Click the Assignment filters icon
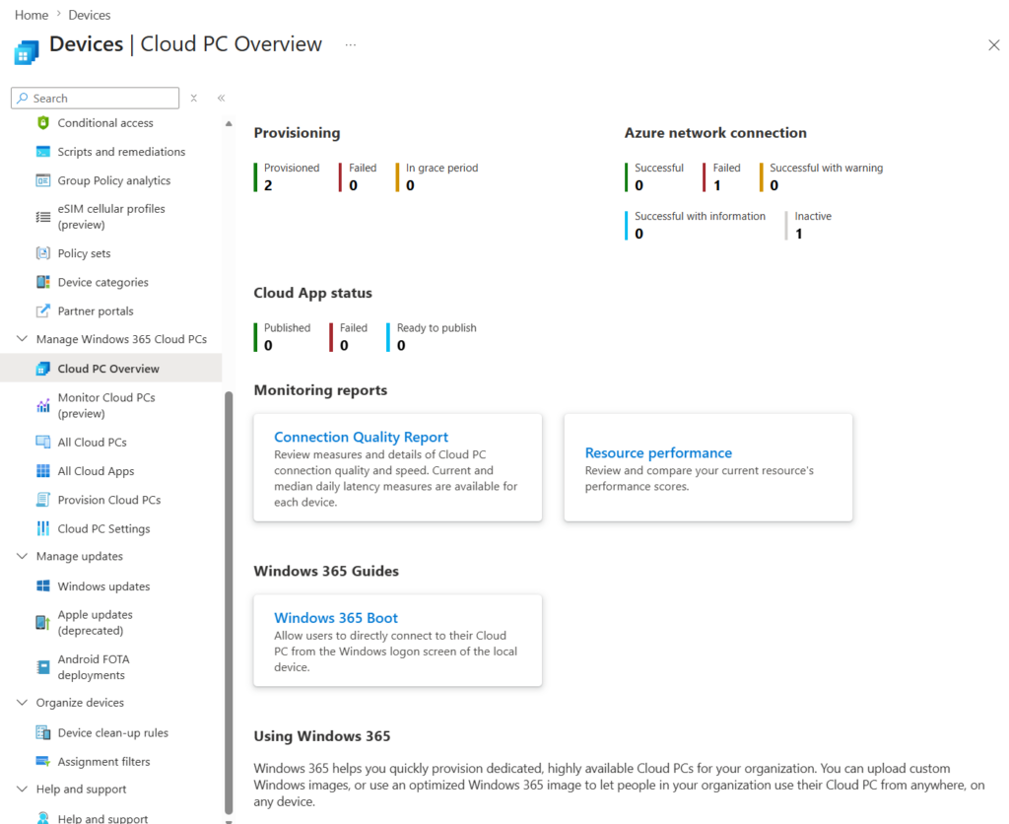 [42, 762]
